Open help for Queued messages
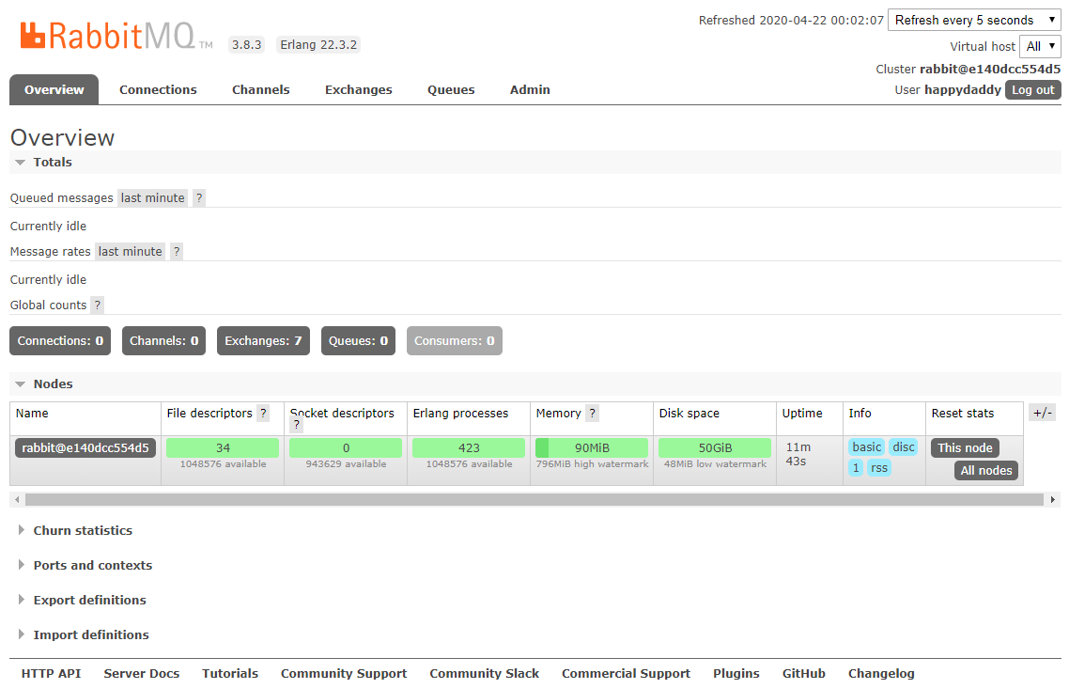 [199, 197]
